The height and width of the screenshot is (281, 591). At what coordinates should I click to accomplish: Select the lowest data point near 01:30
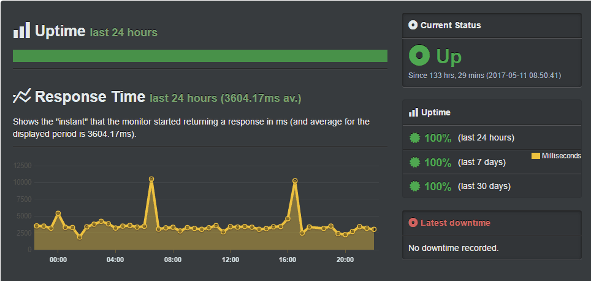80,237
